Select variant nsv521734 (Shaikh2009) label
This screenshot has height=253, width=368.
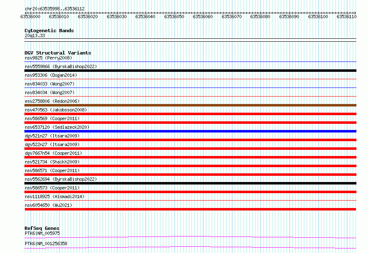click(x=52, y=162)
